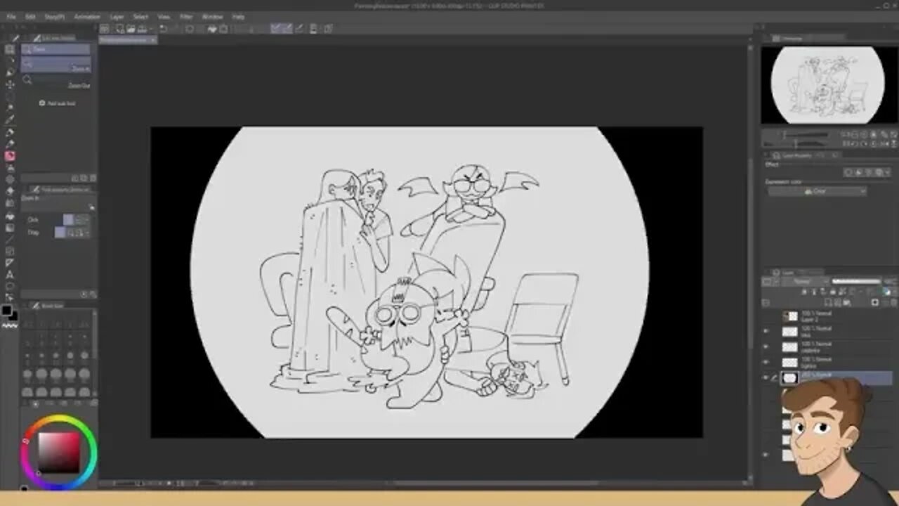Click the Scale/Transform icon in command bar
This screenshot has width=899, height=506.
pos(223,29)
